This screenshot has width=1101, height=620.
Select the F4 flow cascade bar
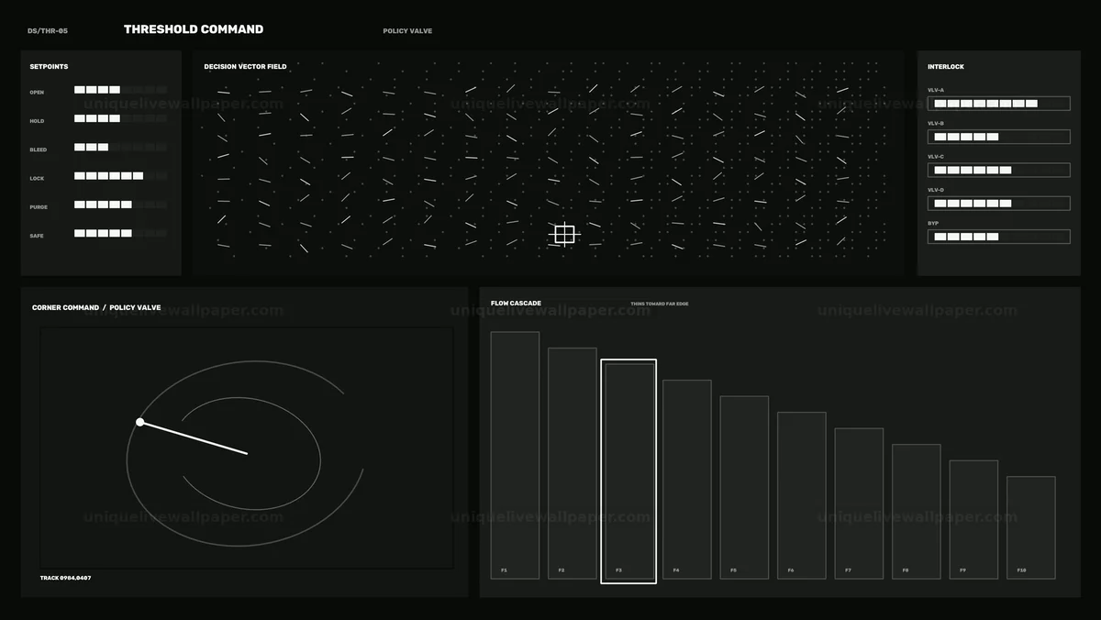[x=687, y=479]
